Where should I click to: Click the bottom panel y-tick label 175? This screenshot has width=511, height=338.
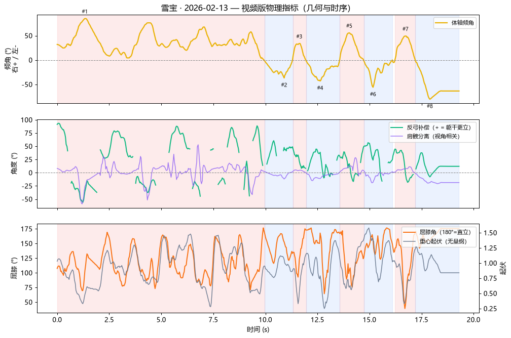coord(27,229)
